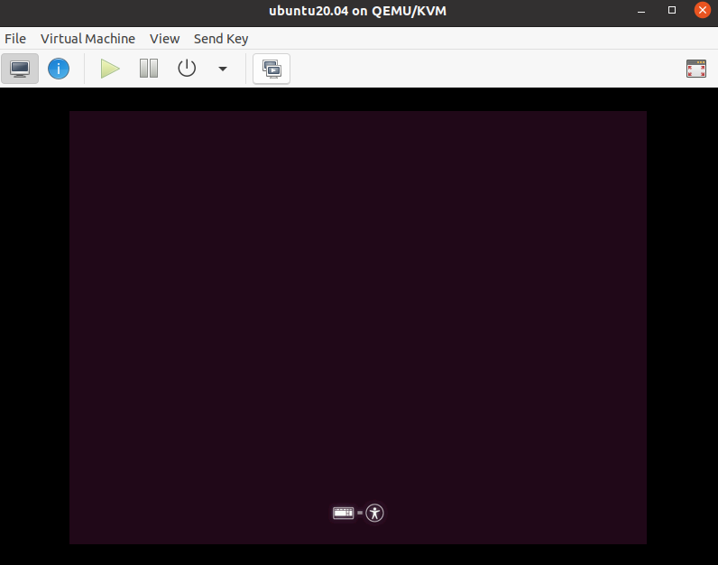
Task: Open the View menu
Action: click(x=164, y=39)
